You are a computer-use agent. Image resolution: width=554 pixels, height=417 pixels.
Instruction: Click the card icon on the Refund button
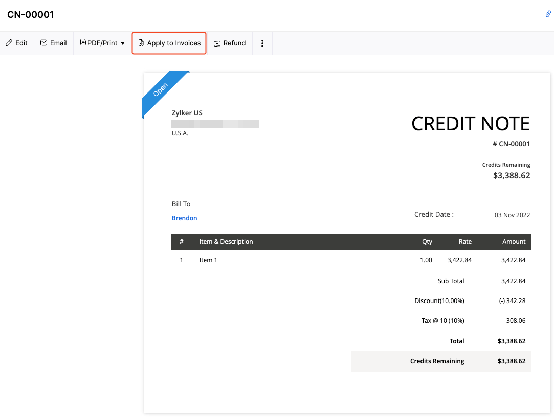coord(217,43)
